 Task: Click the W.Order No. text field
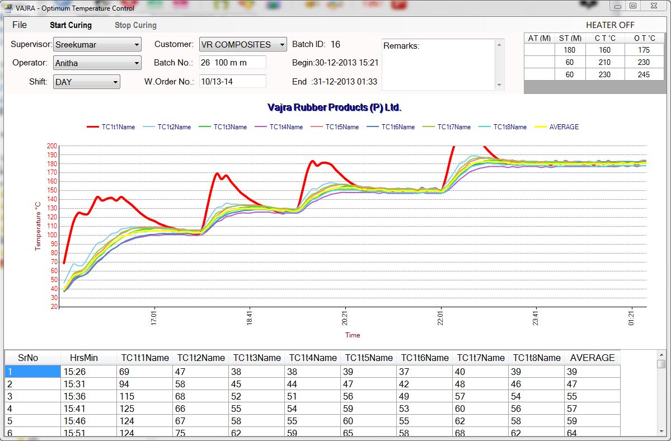232,81
